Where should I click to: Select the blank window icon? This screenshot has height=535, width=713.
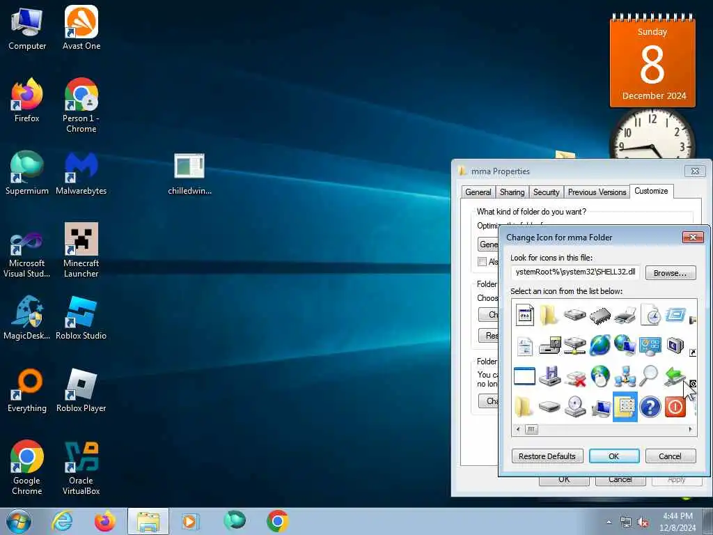click(x=524, y=377)
